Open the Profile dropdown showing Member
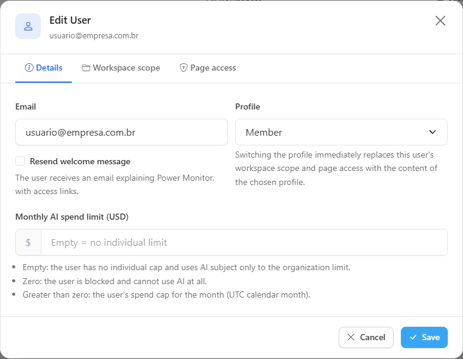This screenshot has height=359, width=463. [341, 132]
